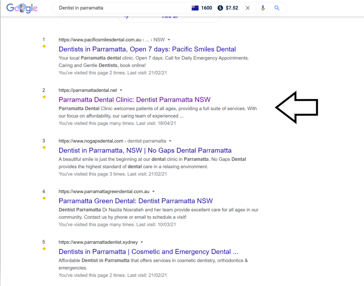The image size is (364, 286).
Task: Click the Australian flag icon in search bar
Action: click(x=195, y=8)
